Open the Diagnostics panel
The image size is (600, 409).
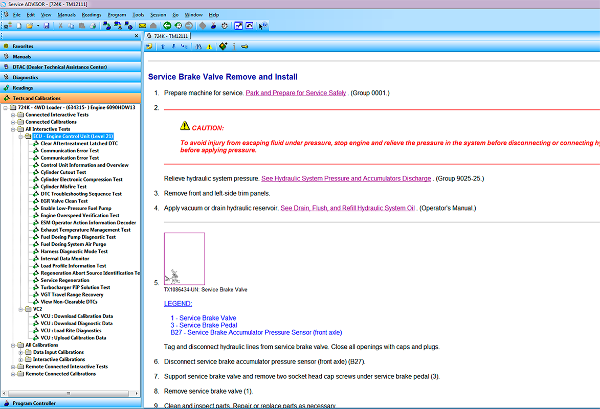point(71,77)
